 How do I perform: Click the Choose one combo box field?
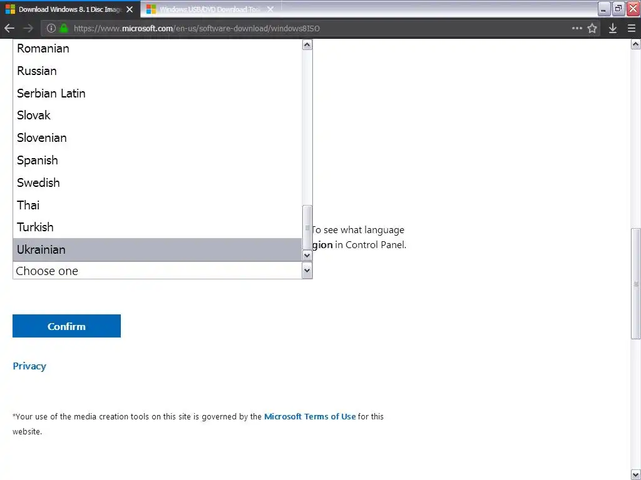163,271
